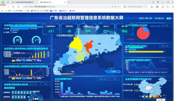Click the stat card showing 1966
The width and height of the screenshot is (174, 101).
pyautogui.click(x=125, y=29)
